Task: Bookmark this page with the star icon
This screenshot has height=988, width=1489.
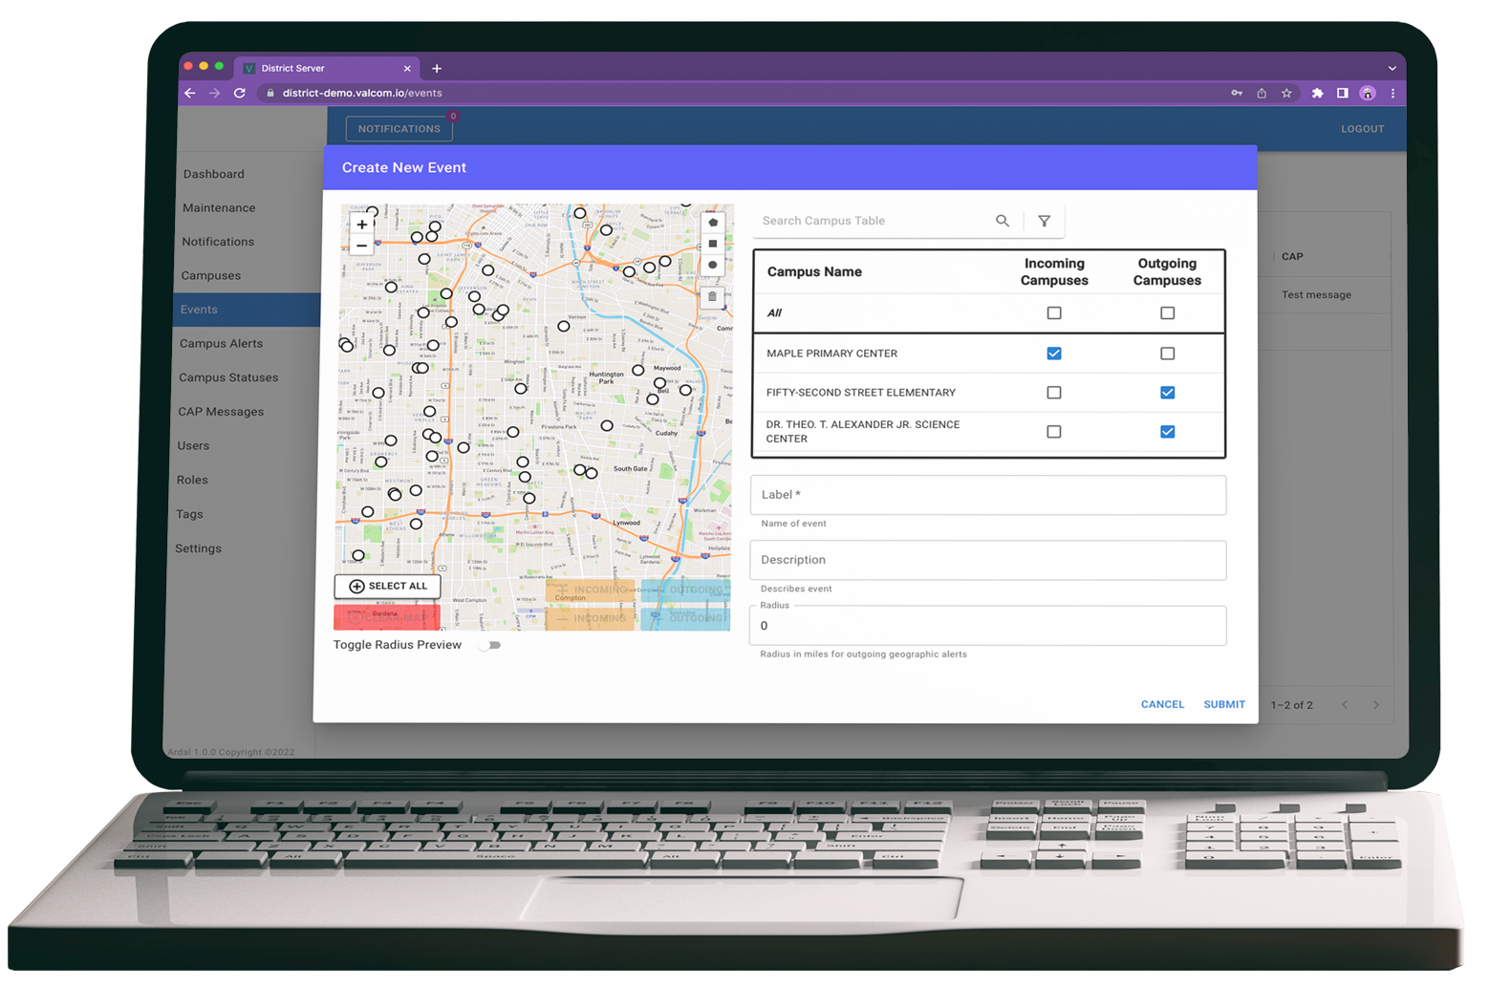Action: point(1286,93)
